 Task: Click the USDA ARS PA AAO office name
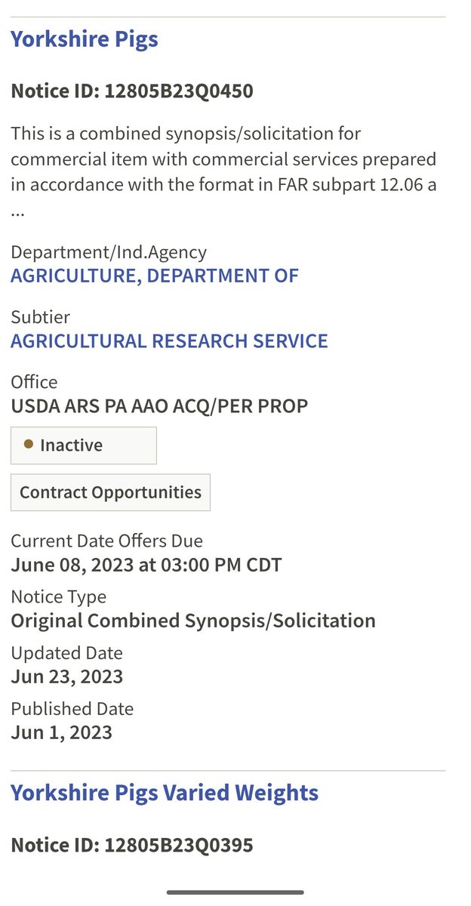tap(159, 405)
